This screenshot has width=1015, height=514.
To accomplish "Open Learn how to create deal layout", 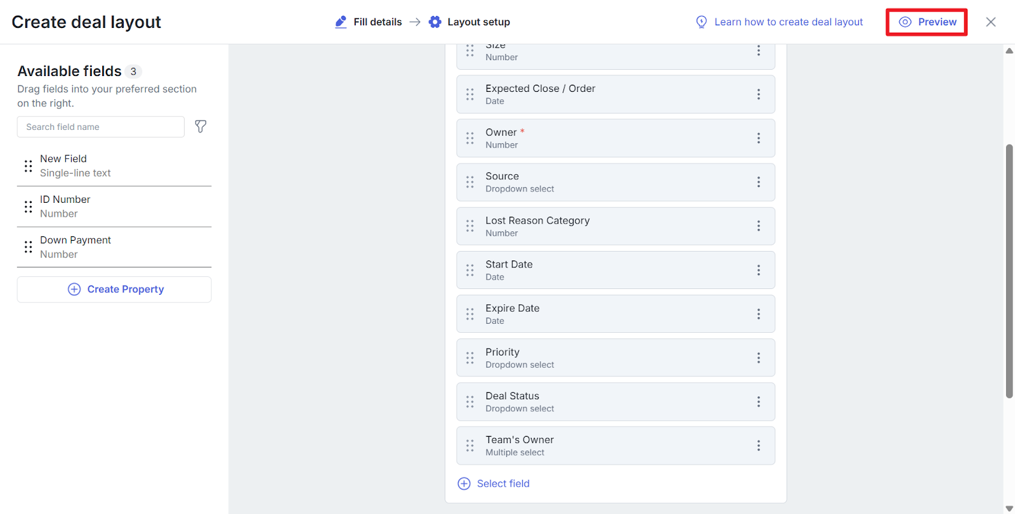I will [788, 22].
